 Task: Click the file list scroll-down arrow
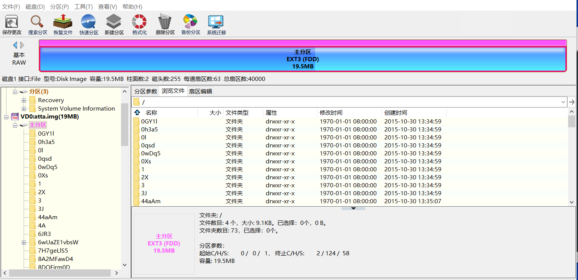pyautogui.click(x=572, y=202)
